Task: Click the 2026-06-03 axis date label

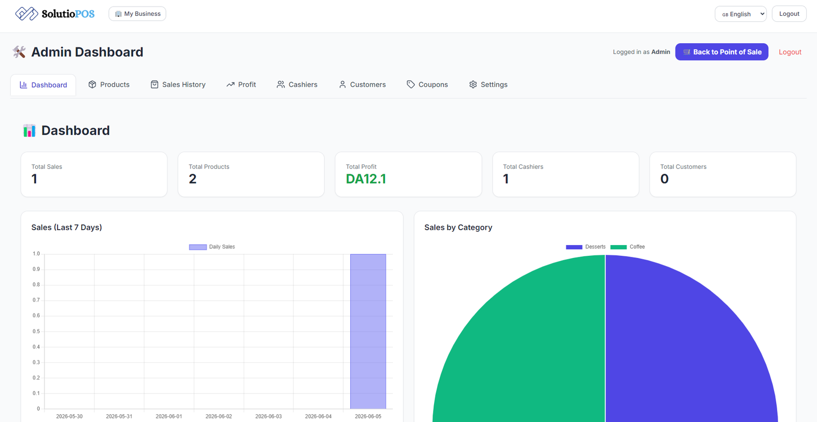Action: click(269, 416)
